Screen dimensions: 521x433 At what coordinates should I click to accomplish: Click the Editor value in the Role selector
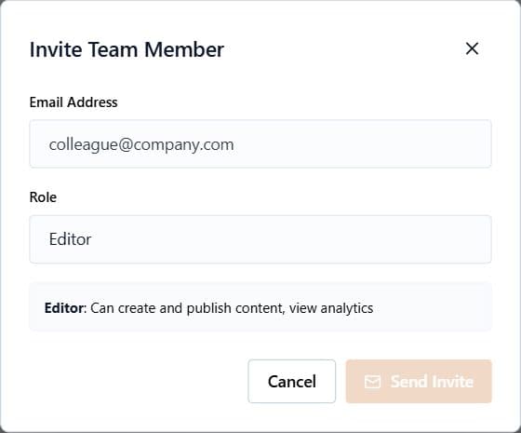[x=70, y=239]
